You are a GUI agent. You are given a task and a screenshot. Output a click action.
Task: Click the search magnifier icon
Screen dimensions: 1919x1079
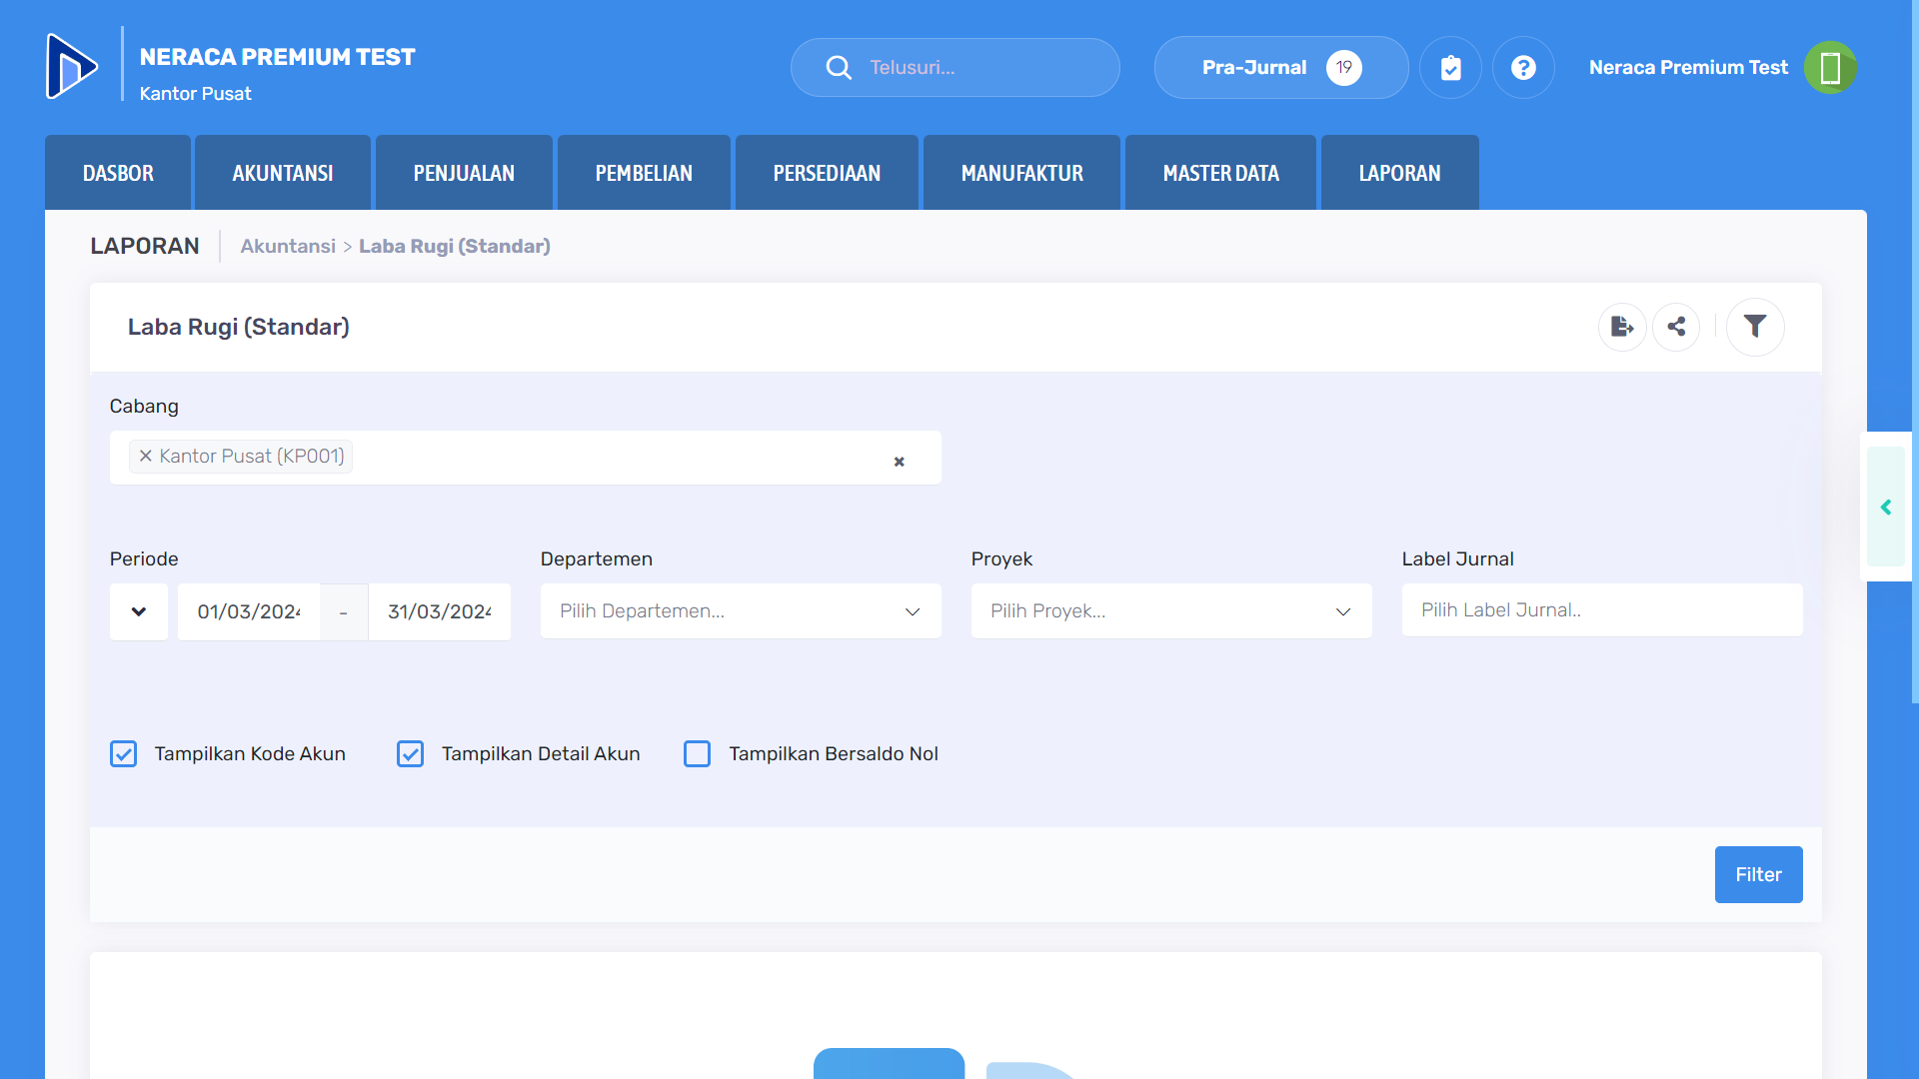pyautogui.click(x=839, y=67)
